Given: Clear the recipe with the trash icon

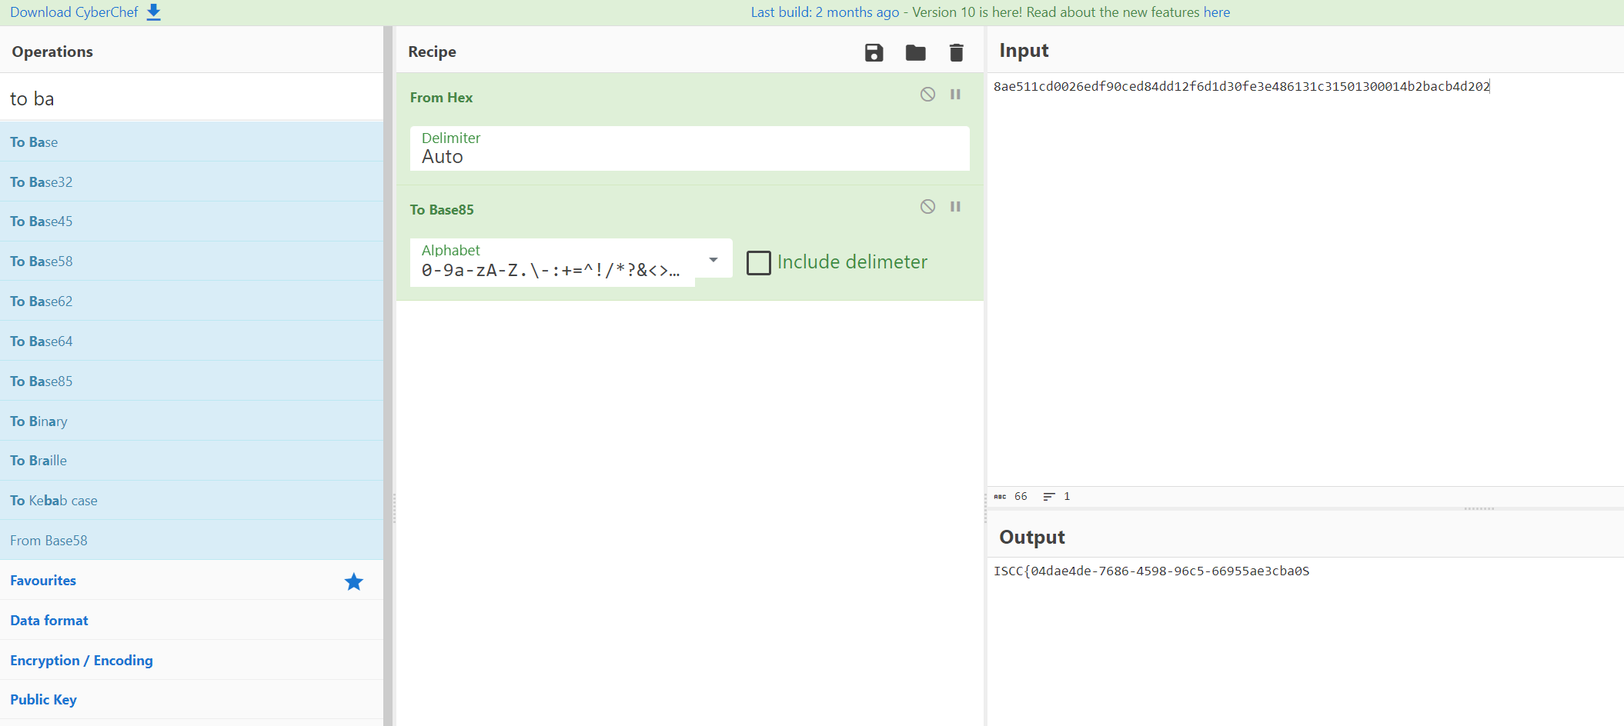Looking at the screenshot, I should coord(956,52).
